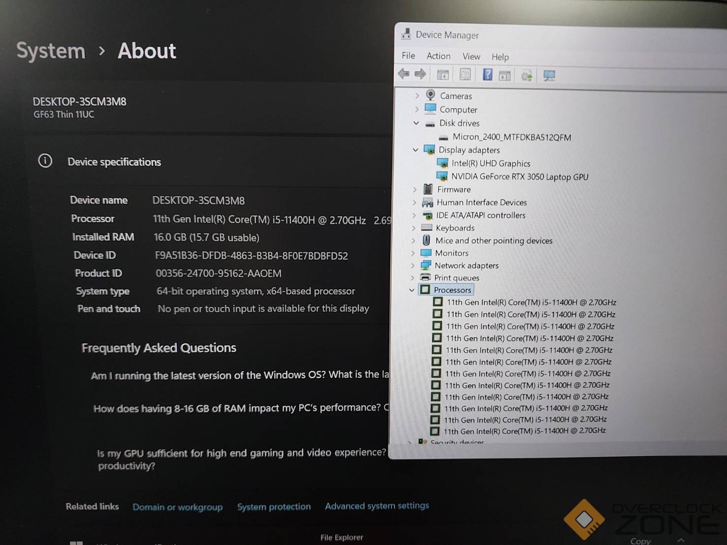Image resolution: width=727 pixels, height=545 pixels.
Task: Open the Action menu
Action: point(438,56)
